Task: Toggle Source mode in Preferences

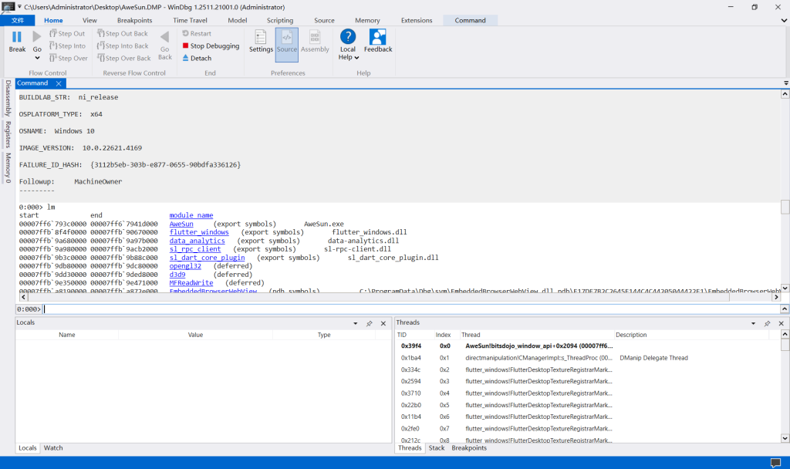Action: point(286,41)
